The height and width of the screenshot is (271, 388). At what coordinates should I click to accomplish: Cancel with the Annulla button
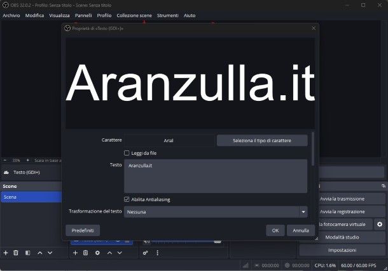coord(301,230)
